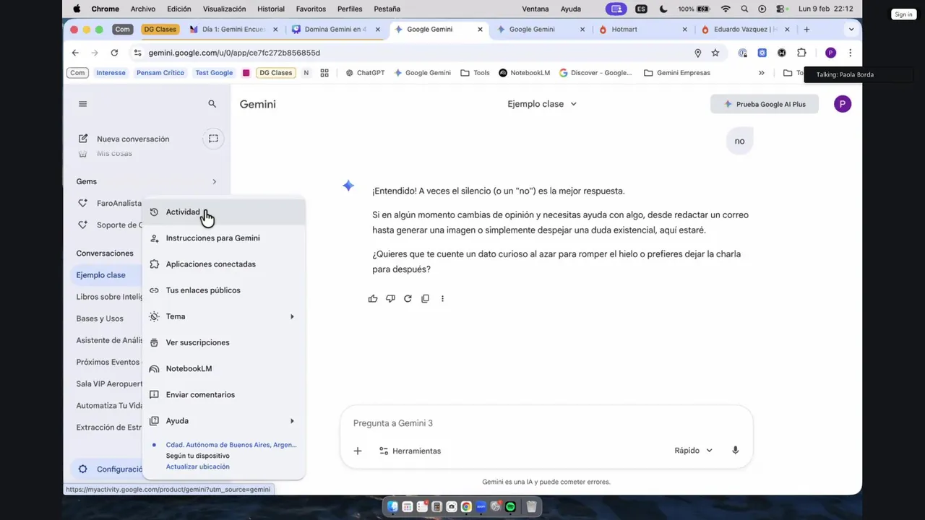The width and height of the screenshot is (925, 520).
Task: Like the response with the thumbs-up icon
Action: click(373, 298)
